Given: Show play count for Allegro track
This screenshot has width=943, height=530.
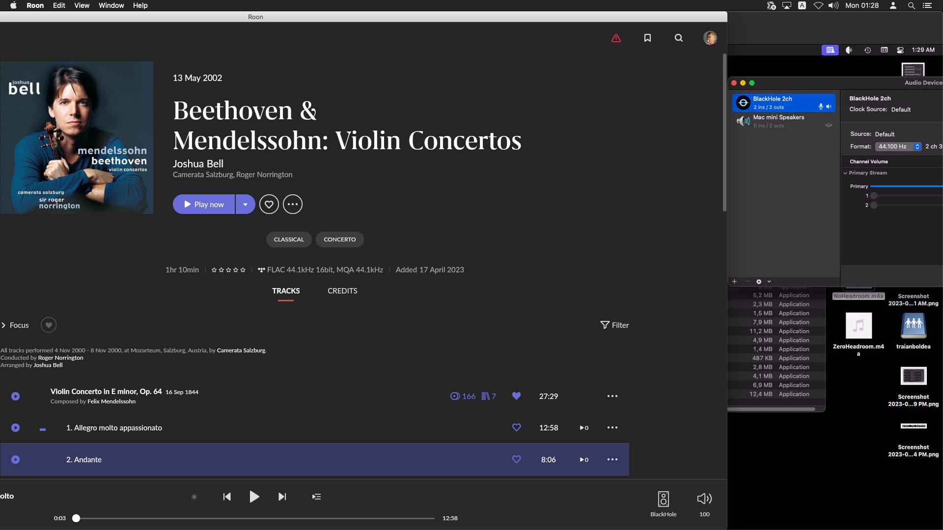Looking at the screenshot, I should pos(584,428).
